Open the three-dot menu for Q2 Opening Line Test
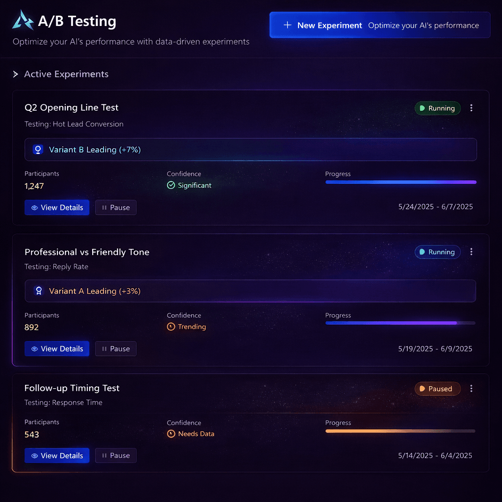502x502 pixels. point(471,108)
